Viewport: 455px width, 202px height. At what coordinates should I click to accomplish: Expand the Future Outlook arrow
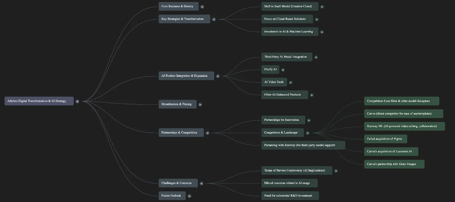(x=189, y=196)
